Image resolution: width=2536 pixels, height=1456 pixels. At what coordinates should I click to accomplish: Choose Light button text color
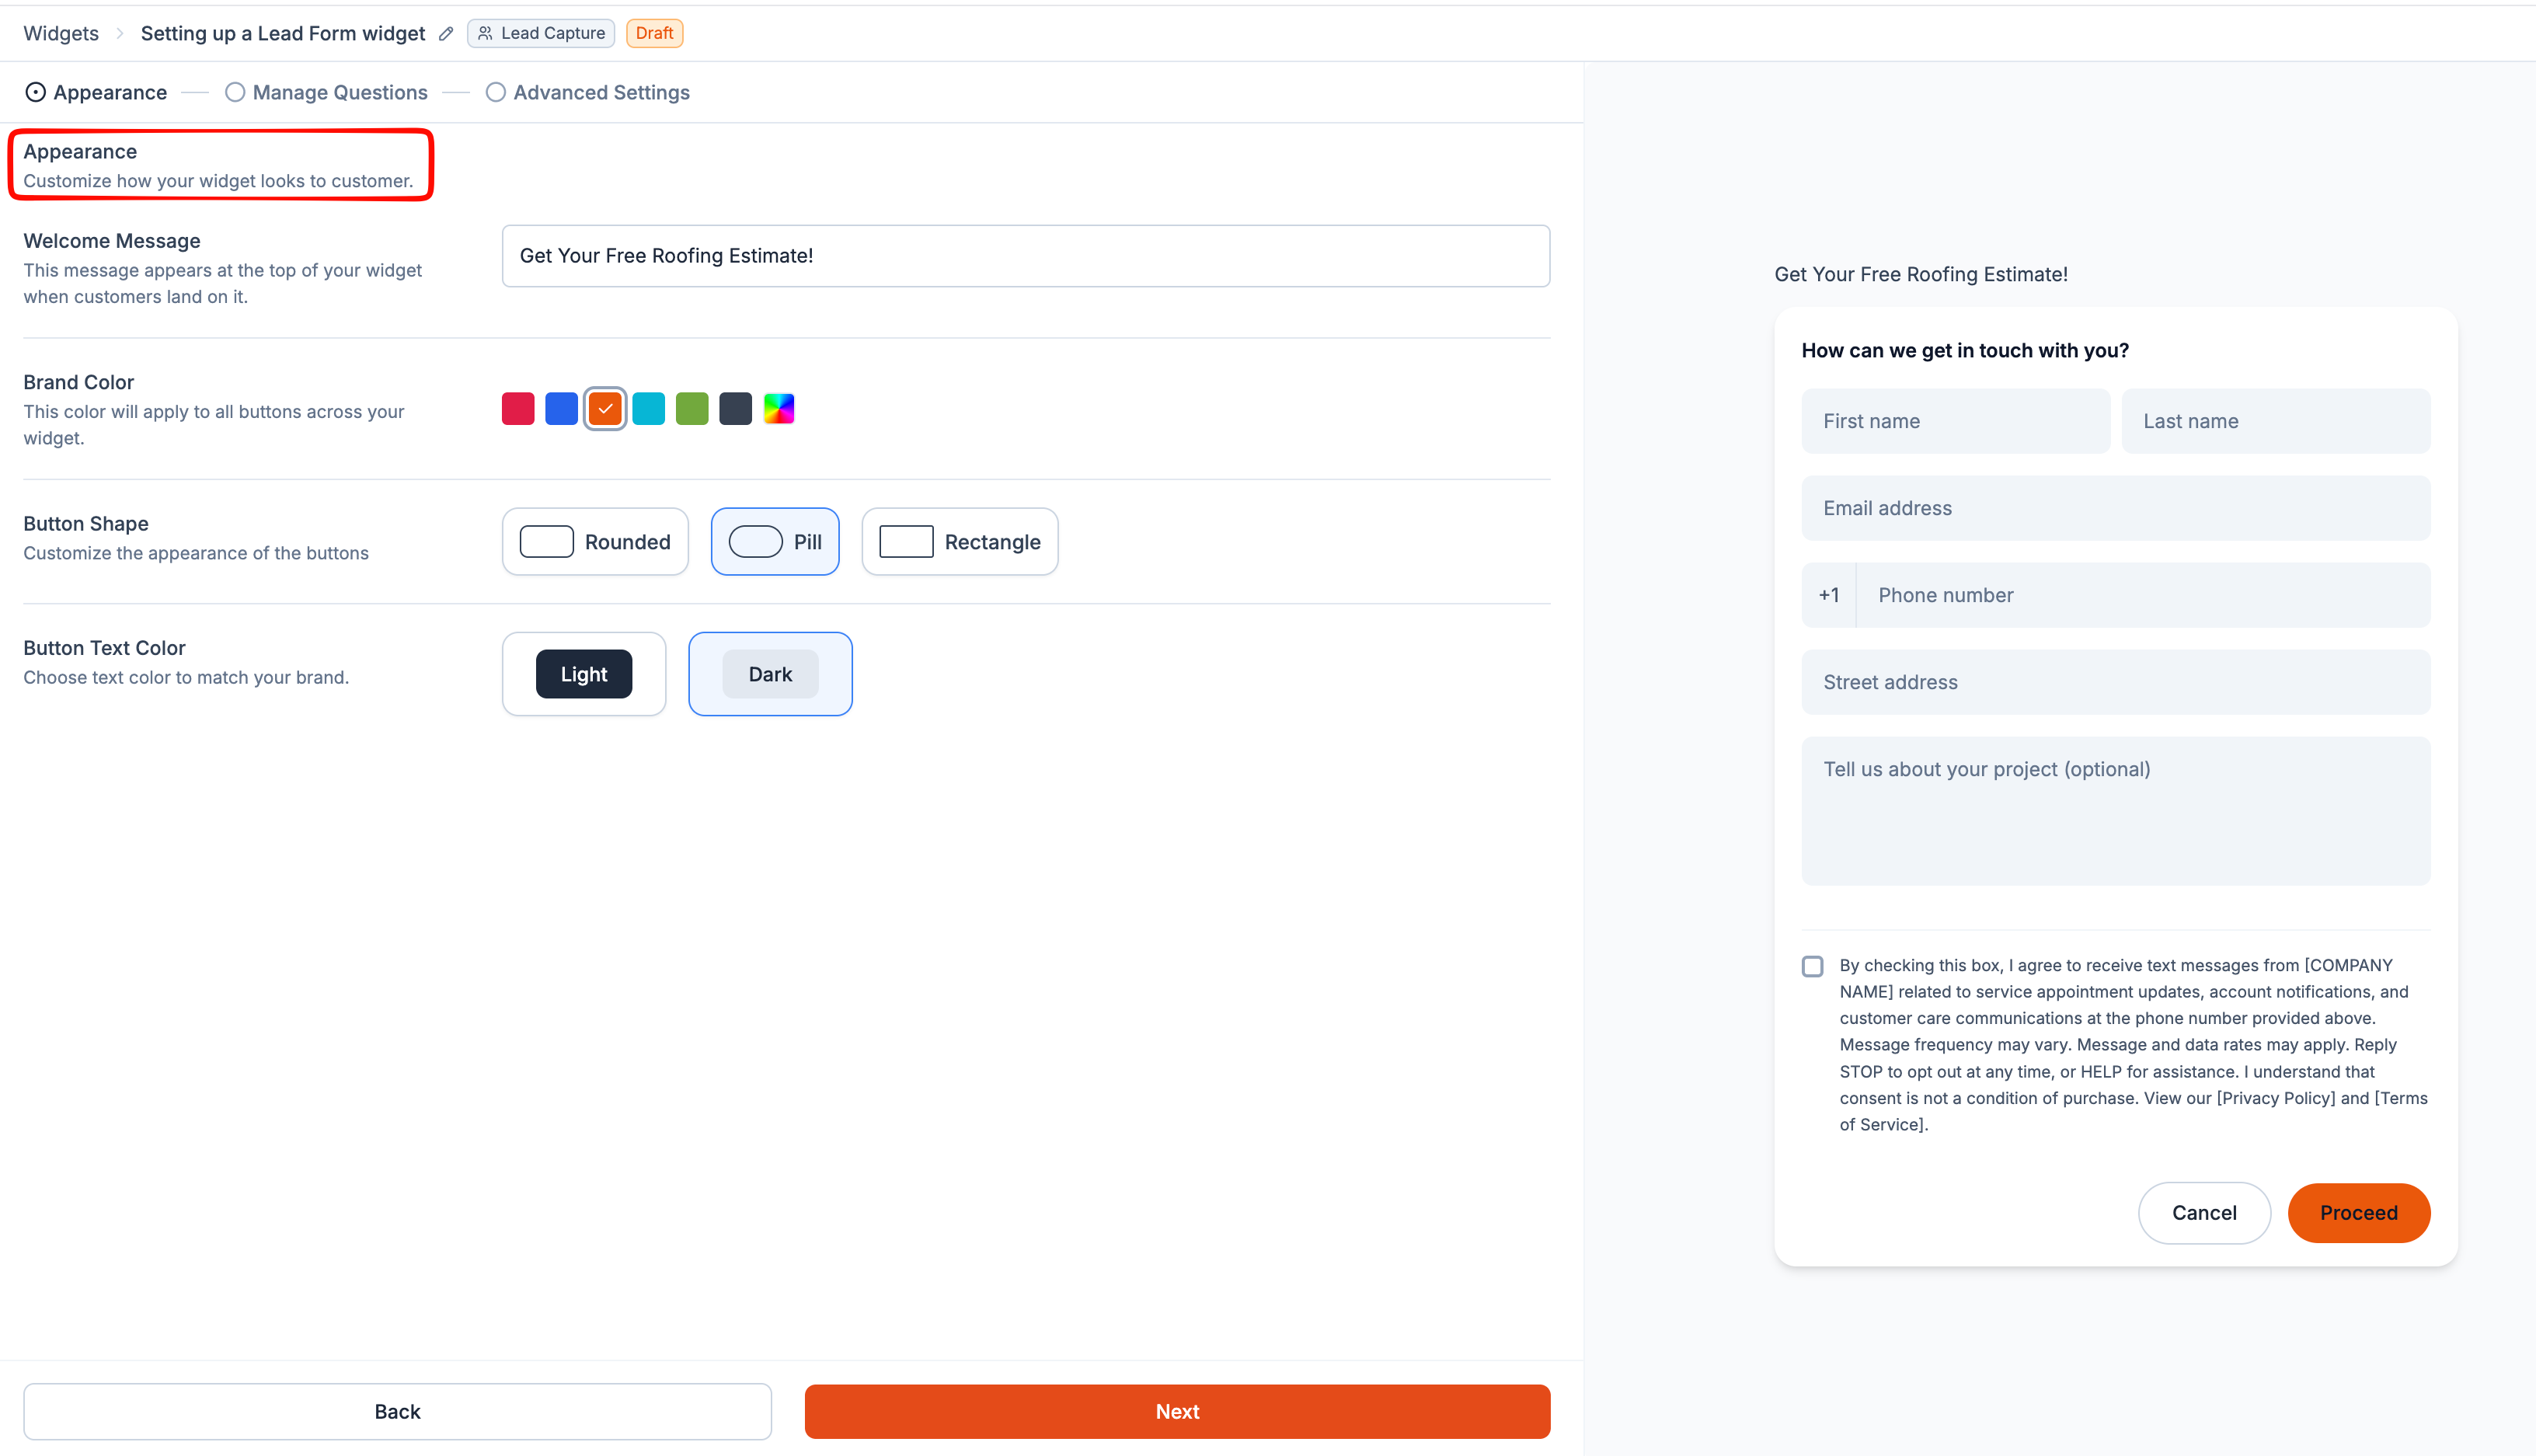[x=584, y=674]
